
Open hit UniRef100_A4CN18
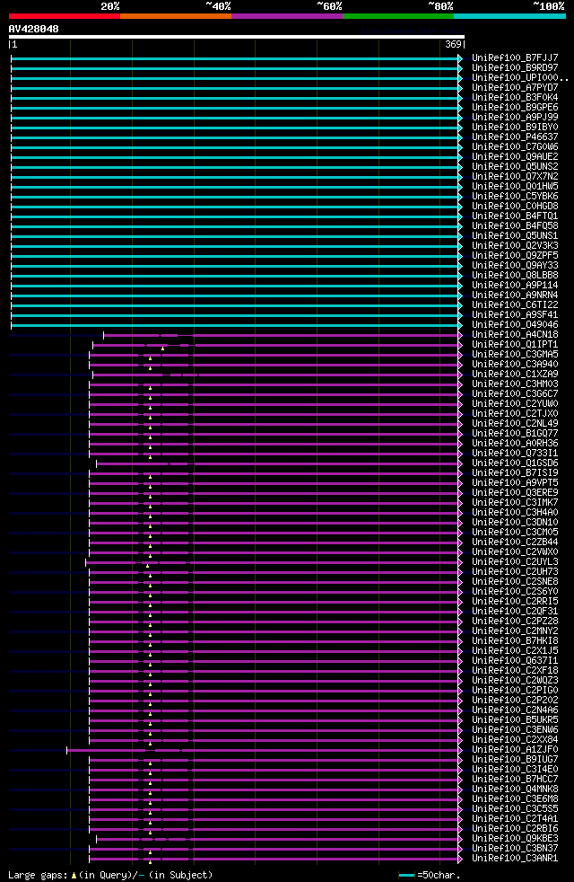[515, 335]
